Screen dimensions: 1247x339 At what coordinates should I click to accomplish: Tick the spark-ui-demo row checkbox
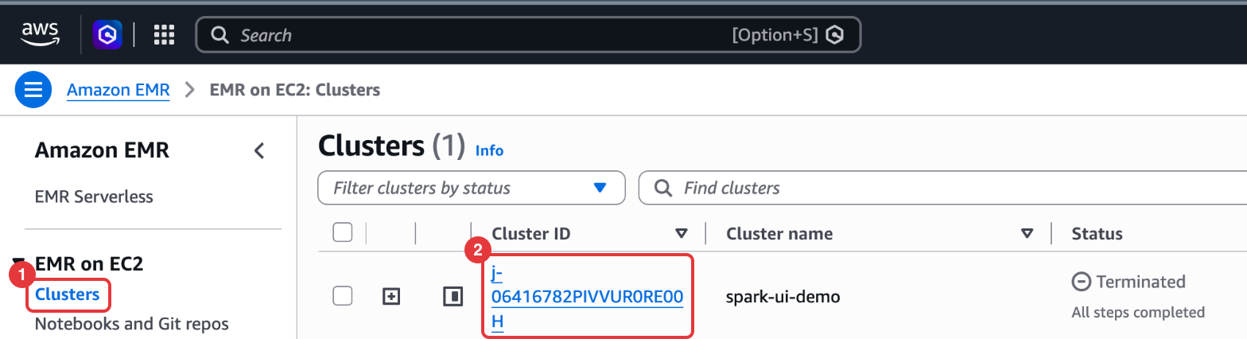tap(342, 296)
